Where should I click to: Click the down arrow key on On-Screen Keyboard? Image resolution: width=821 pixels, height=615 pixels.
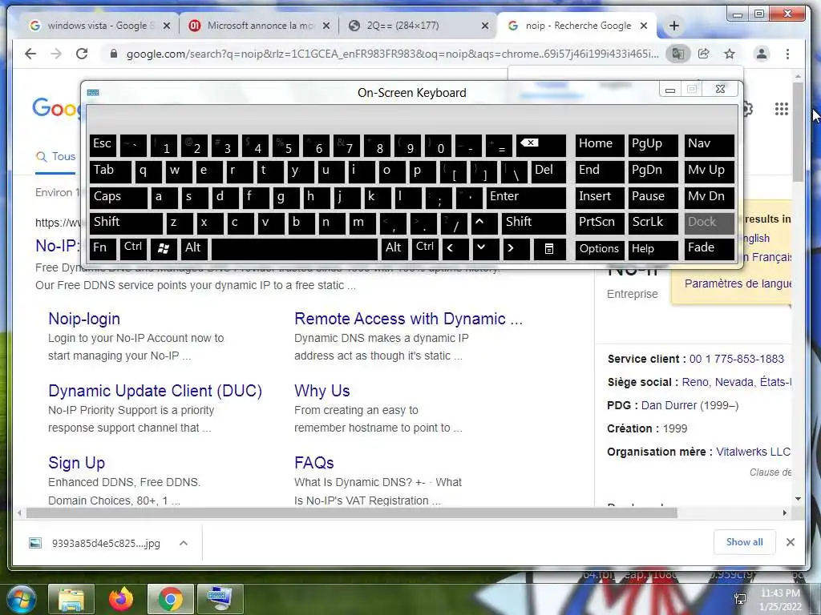pos(486,249)
